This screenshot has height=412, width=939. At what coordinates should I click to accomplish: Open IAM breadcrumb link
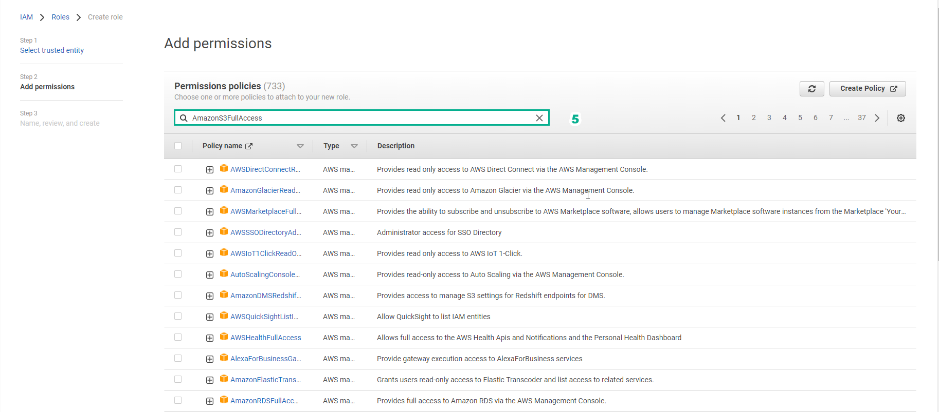pyautogui.click(x=26, y=17)
